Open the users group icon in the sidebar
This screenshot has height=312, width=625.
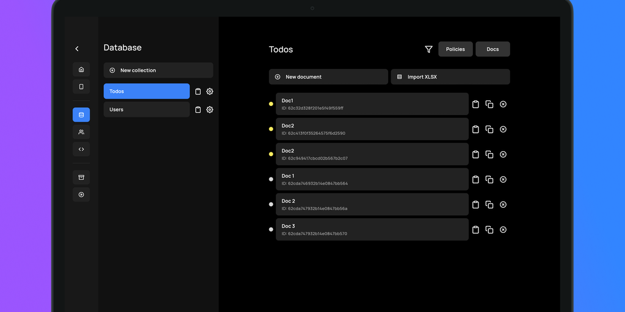tap(81, 132)
